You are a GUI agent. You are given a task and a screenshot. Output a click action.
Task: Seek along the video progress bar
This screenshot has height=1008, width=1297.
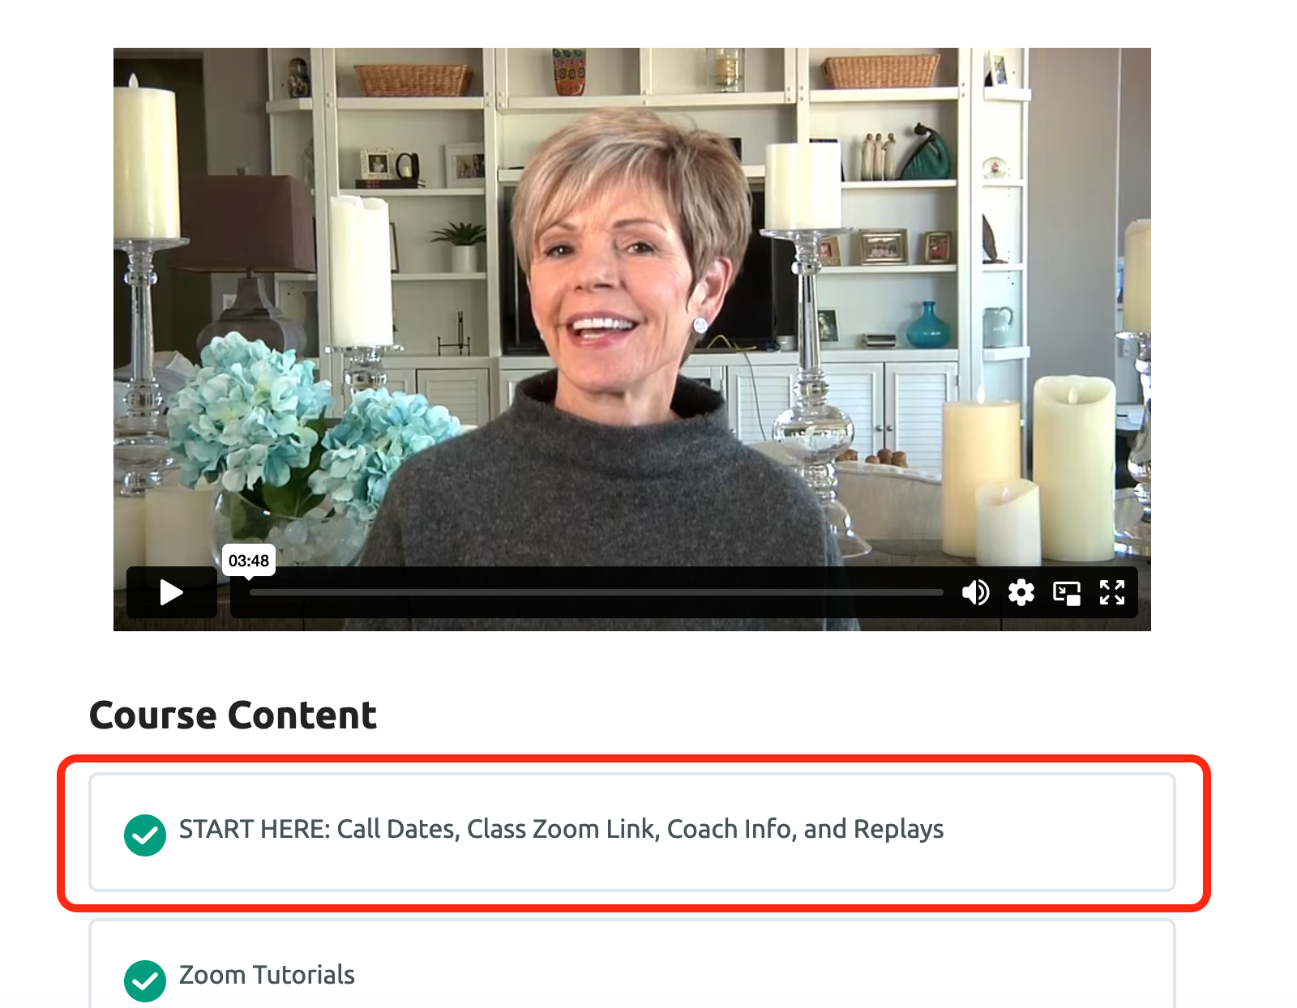coord(596,593)
